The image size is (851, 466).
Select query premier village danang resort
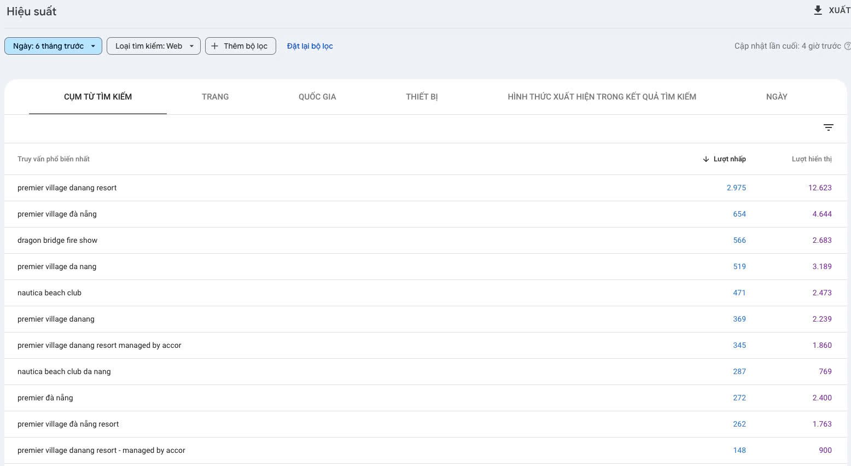pyautogui.click(x=67, y=188)
